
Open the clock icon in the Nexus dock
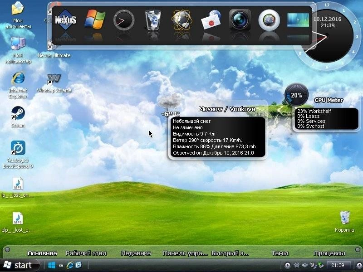pyautogui.click(x=124, y=20)
